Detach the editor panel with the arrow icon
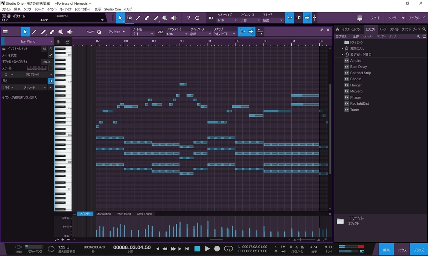Image resolution: width=428 pixels, height=256 pixels. coord(322,30)
